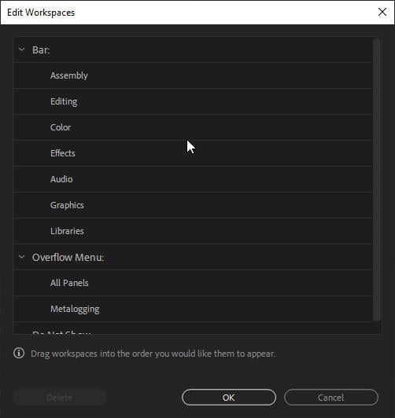The image size is (395, 418).
Task: Select the Assembly workspace
Action: [192, 75]
